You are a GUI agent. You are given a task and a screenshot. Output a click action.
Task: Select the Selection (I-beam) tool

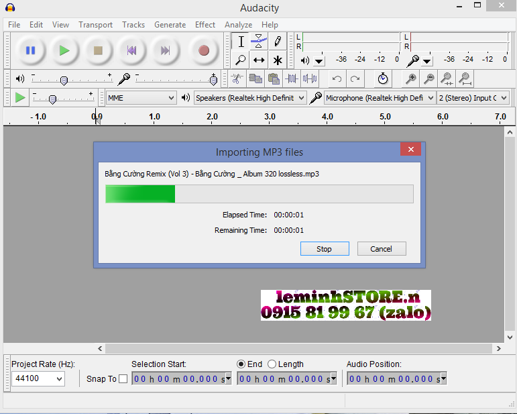(241, 42)
